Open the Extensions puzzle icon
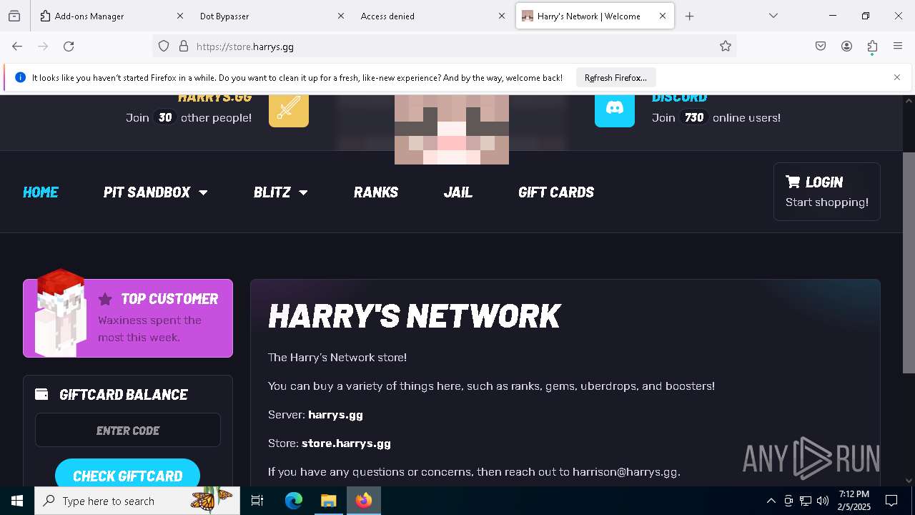Image resolution: width=915 pixels, height=515 pixels. (x=872, y=46)
